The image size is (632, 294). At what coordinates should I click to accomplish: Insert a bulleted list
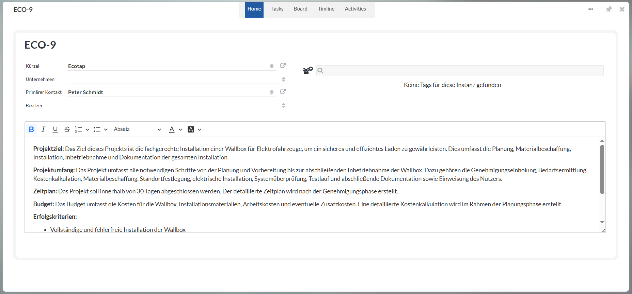coord(97,129)
